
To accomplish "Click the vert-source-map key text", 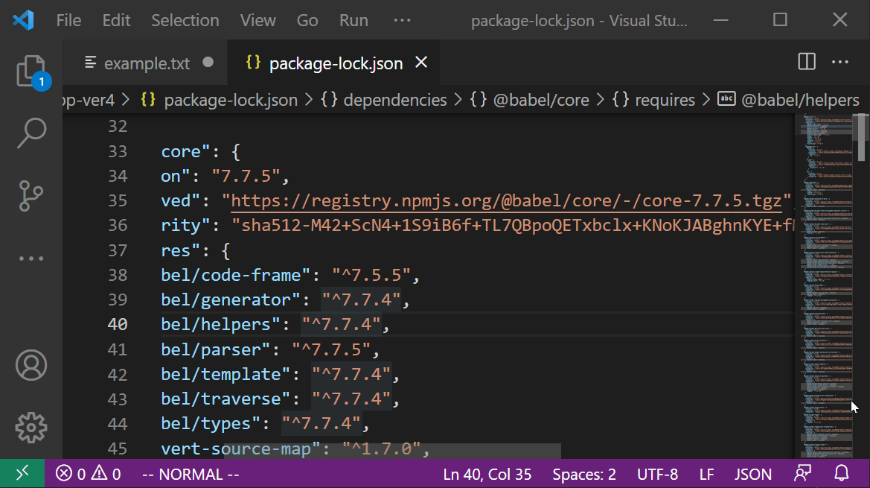I will click(240, 448).
